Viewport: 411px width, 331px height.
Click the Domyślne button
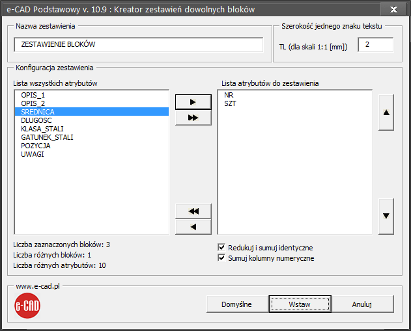(236, 304)
